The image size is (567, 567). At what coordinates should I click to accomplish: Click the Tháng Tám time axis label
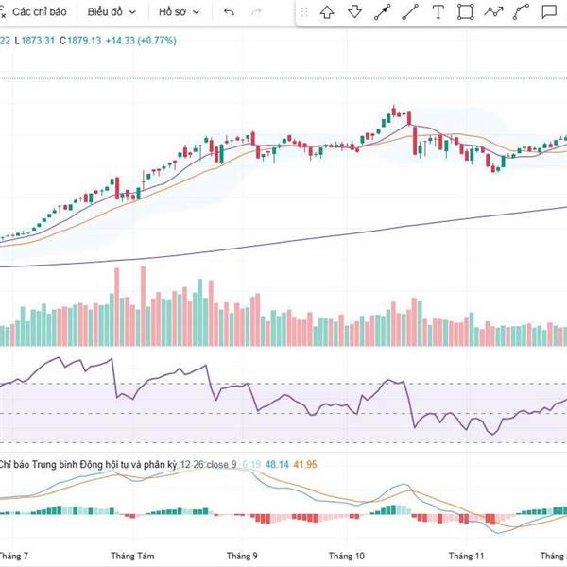pyautogui.click(x=132, y=558)
